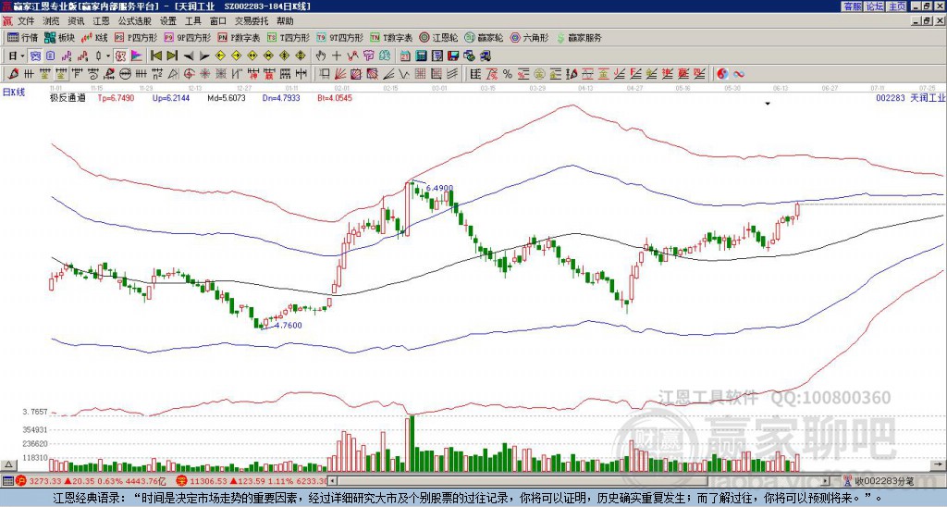Click the black left arrow icon
The width and height of the screenshot is (947, 507).
point(189,56)
